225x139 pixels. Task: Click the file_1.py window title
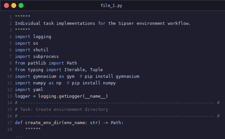(112, 6)
